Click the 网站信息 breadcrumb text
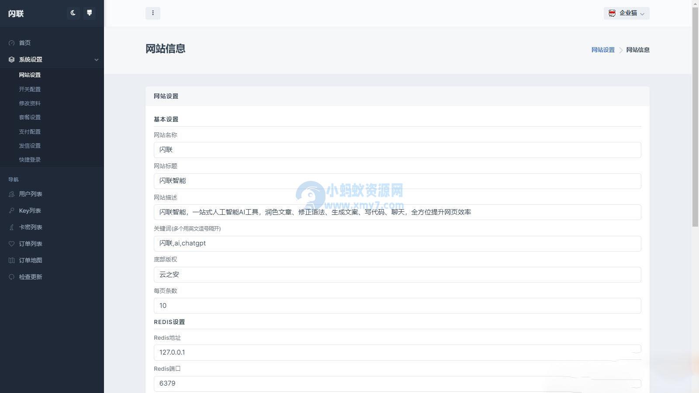 638,50
